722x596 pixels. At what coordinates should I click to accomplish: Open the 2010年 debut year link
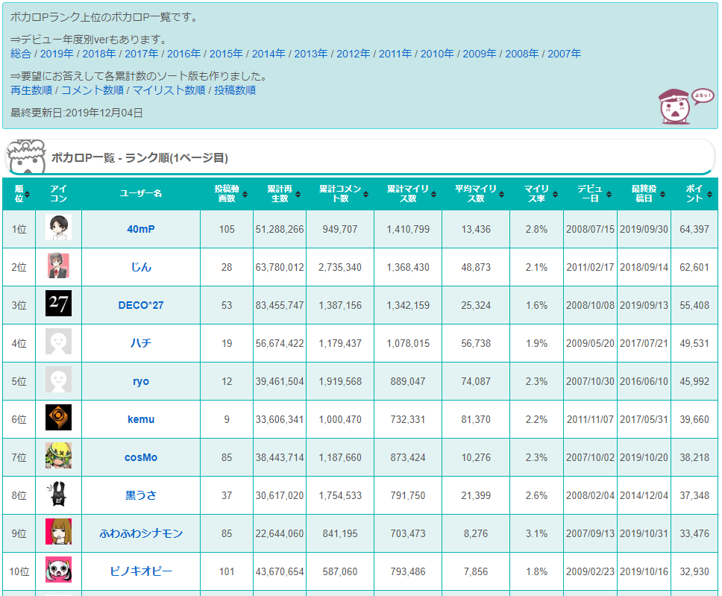437,54
